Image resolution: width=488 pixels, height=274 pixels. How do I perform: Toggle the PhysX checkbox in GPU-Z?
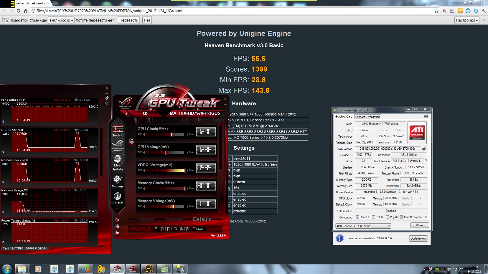click(388, 217)
